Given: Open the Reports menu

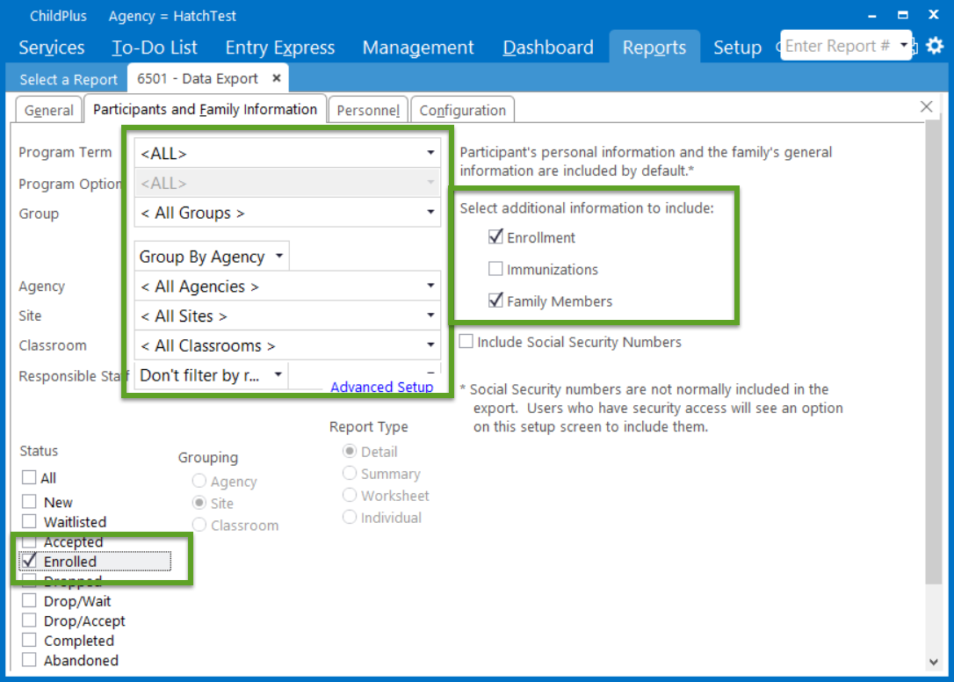Looking at the screenshot, I should point(654,47).
